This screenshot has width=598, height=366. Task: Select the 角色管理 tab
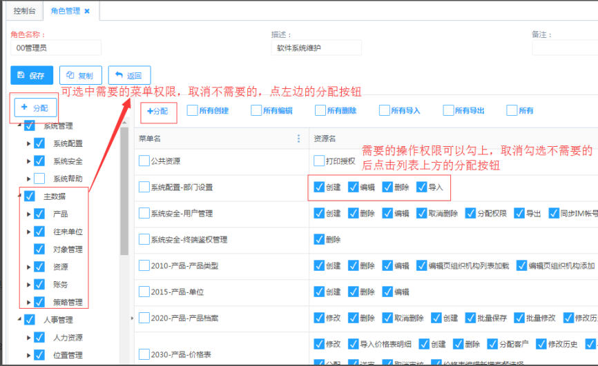(x=65, y=11)
